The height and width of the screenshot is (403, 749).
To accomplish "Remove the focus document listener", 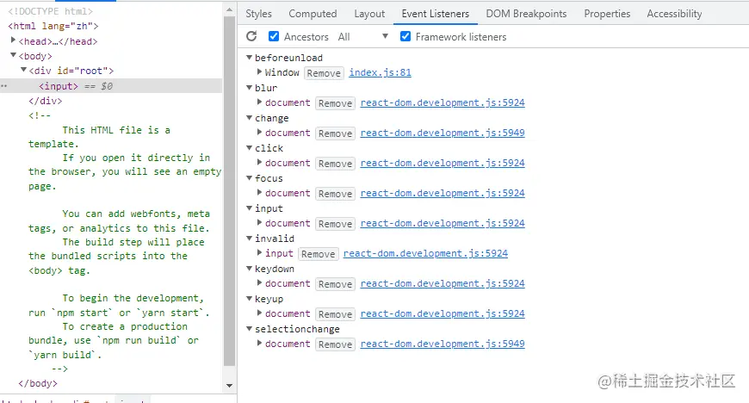I will pos(335,194).
